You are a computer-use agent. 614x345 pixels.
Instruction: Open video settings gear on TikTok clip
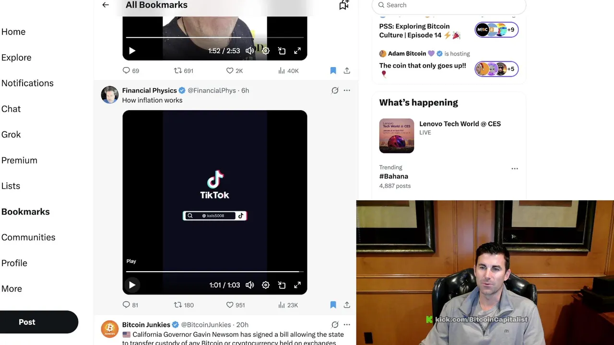click(x=266, y=285)
